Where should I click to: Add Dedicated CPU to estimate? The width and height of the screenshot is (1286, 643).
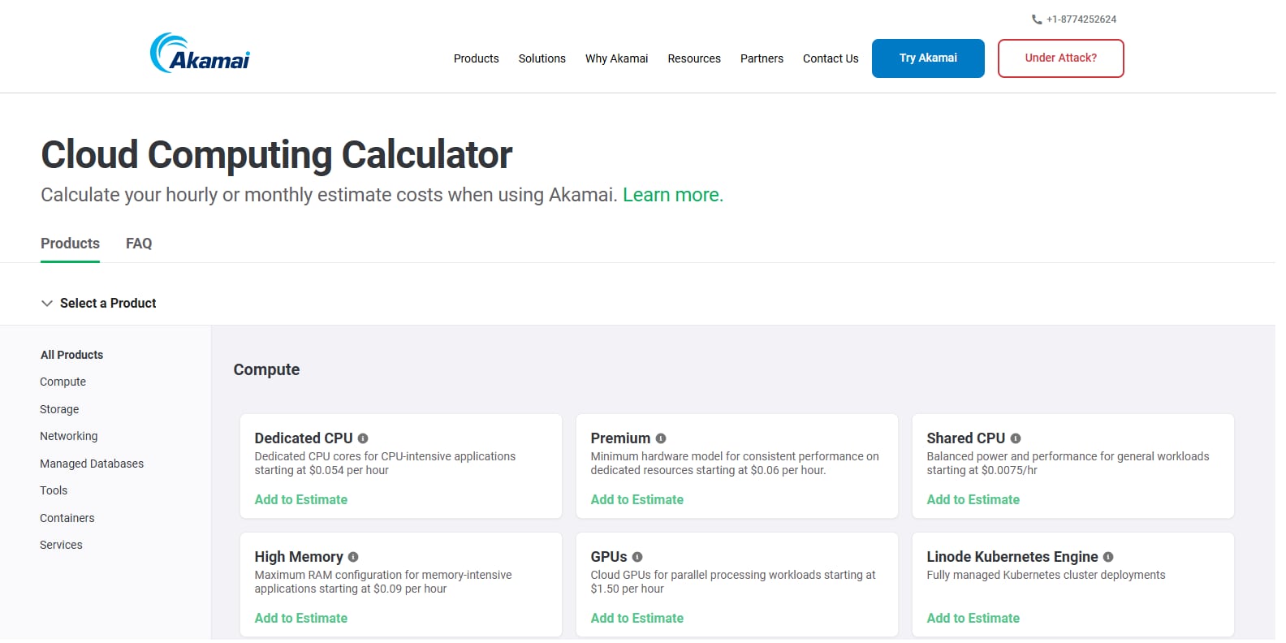click(300, 500)
